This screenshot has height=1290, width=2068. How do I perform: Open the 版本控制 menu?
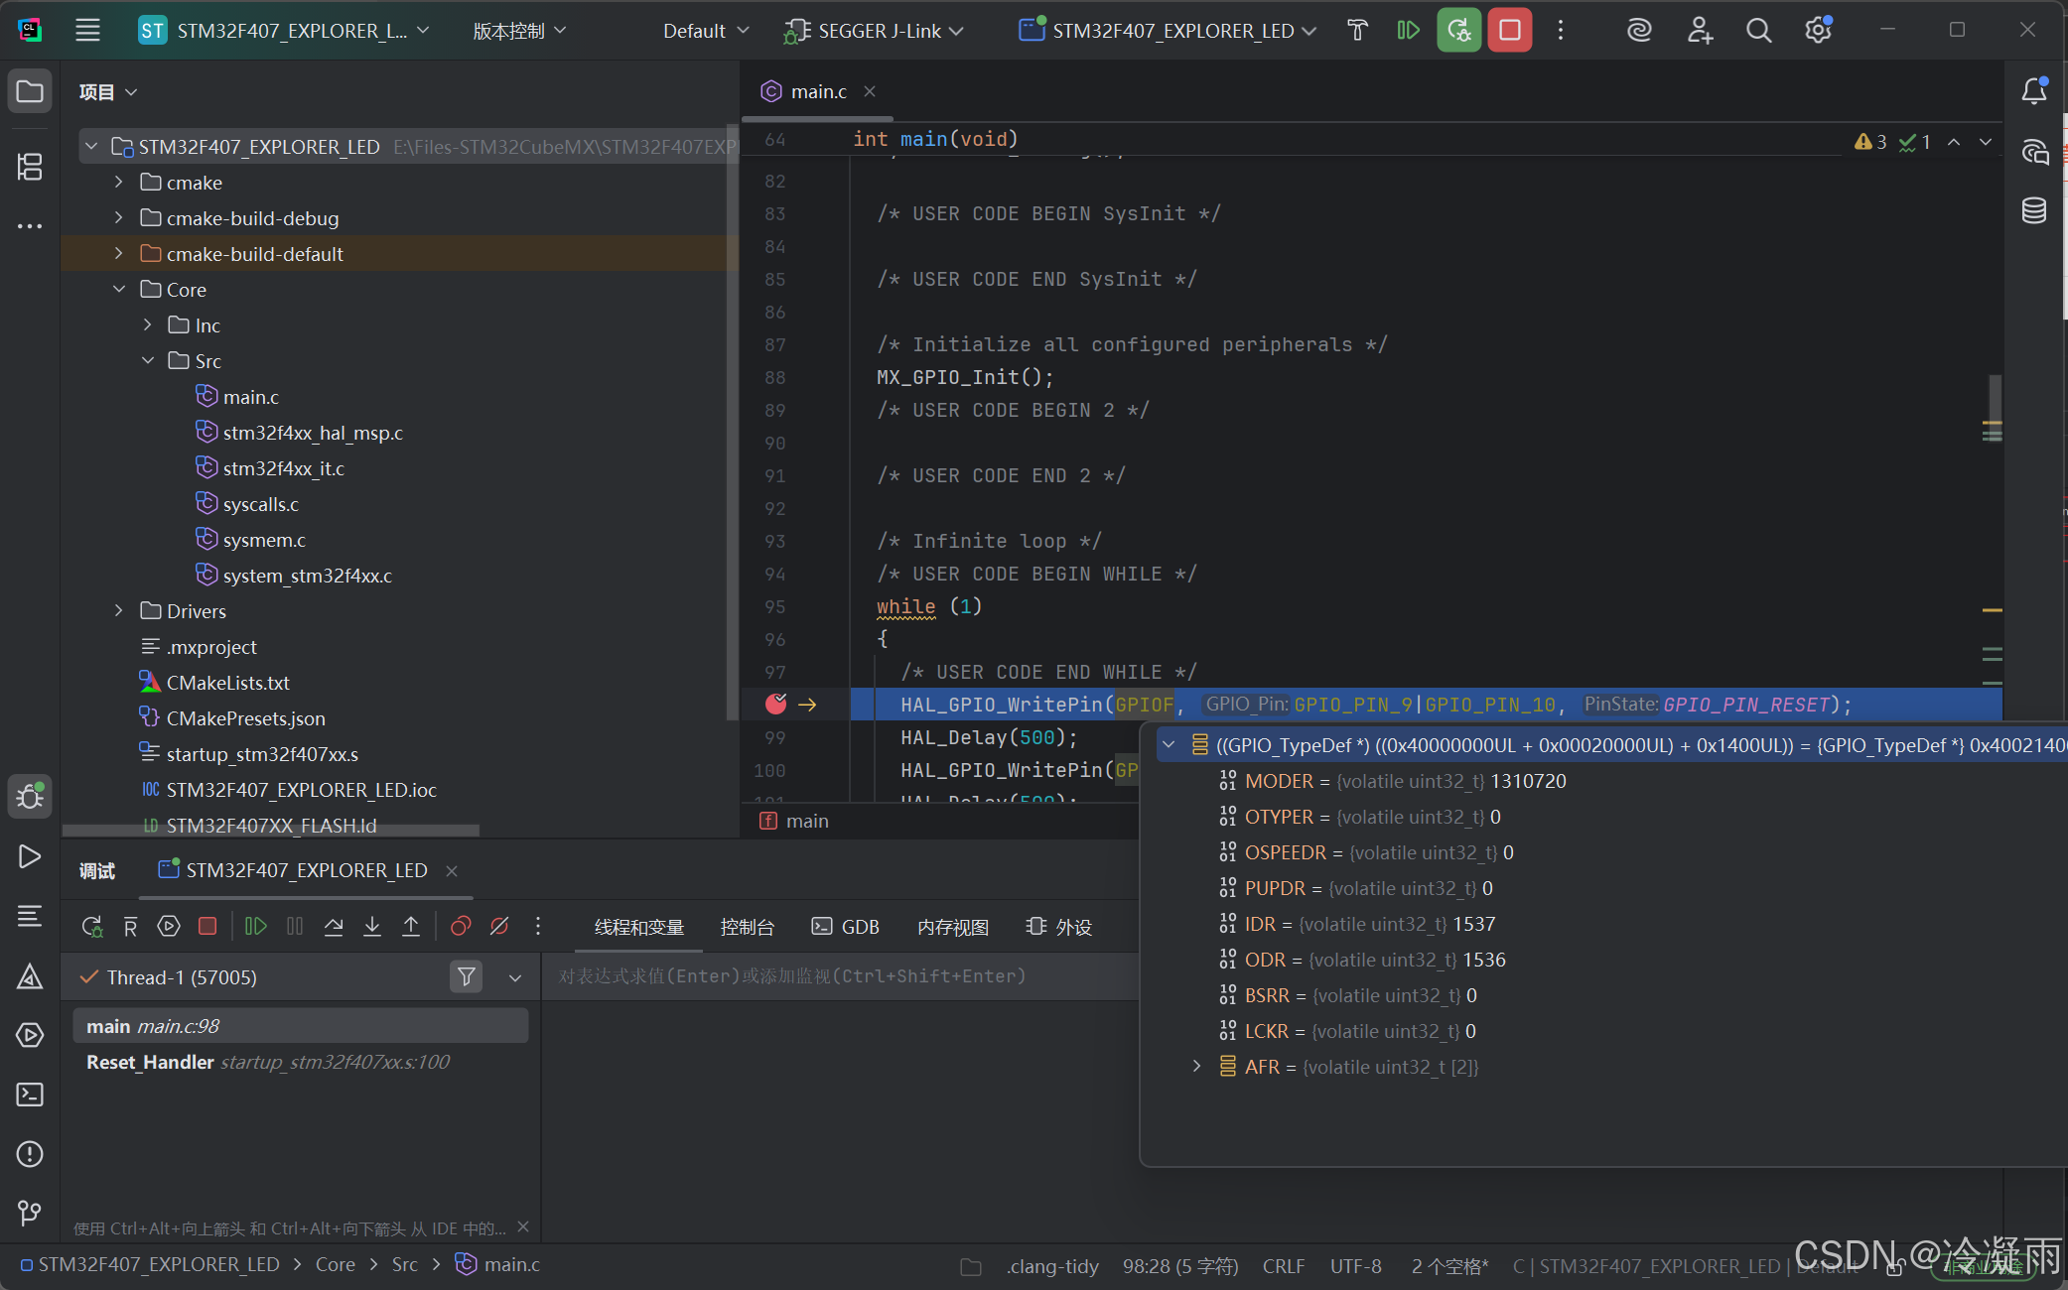coord(519,31)
